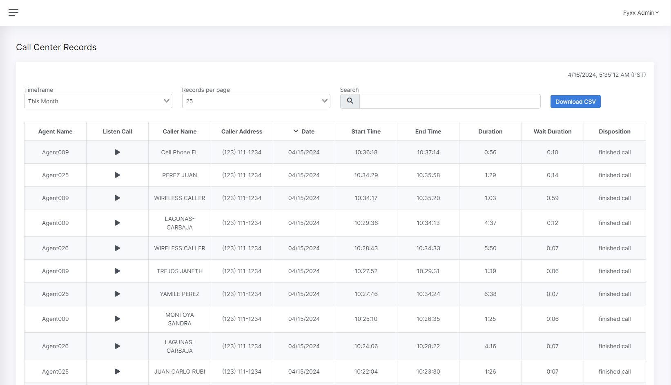Viewport: 671px width, 385px height.
Task: Play the MONTOYA SANDRA recording
Action: (x=117, y=319)
